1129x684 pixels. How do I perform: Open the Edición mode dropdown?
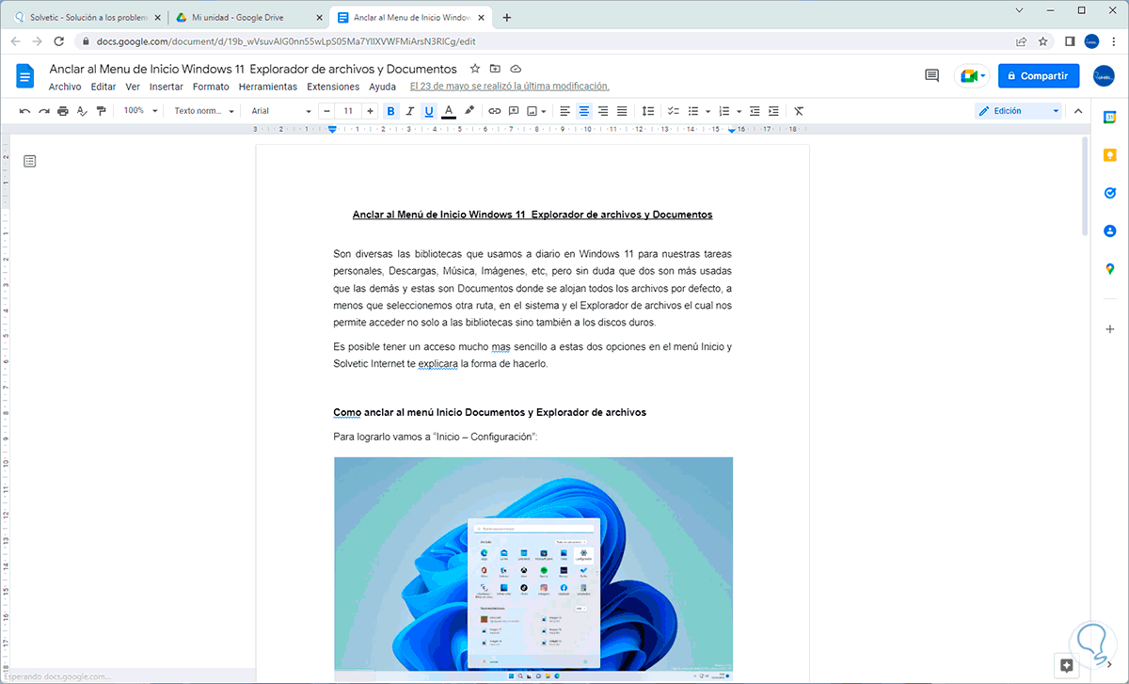tap(1018, 111)
